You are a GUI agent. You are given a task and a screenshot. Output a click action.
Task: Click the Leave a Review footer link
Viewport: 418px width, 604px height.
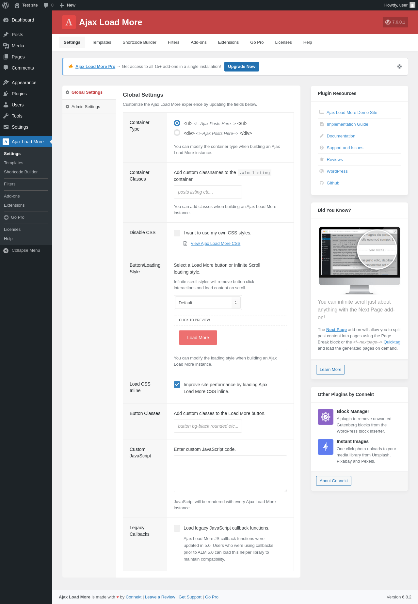pyautogui.click(x=160, y=597)
